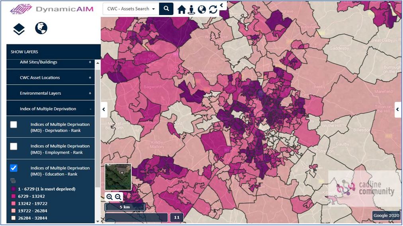Enable the IMD Deprivation Rank layer checkbox
The width and height of the screenshot is (403, 226).
(x=14, y=125)
